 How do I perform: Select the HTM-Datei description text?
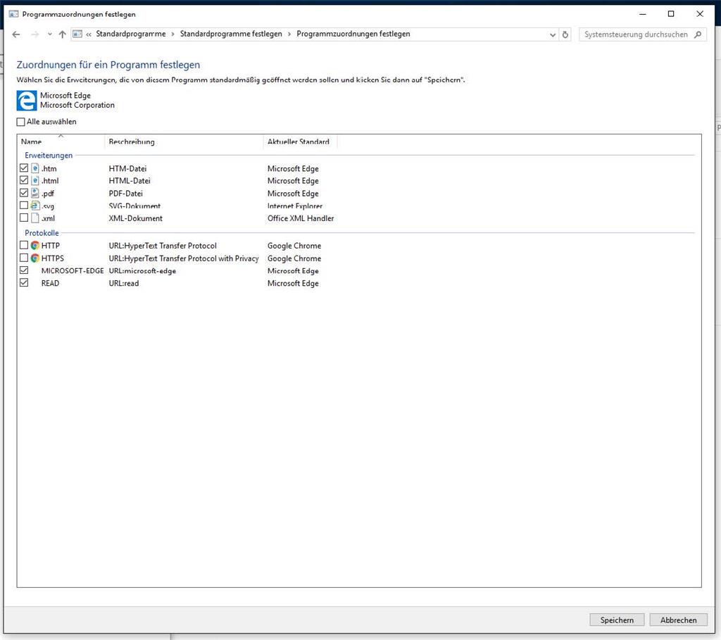127,169
